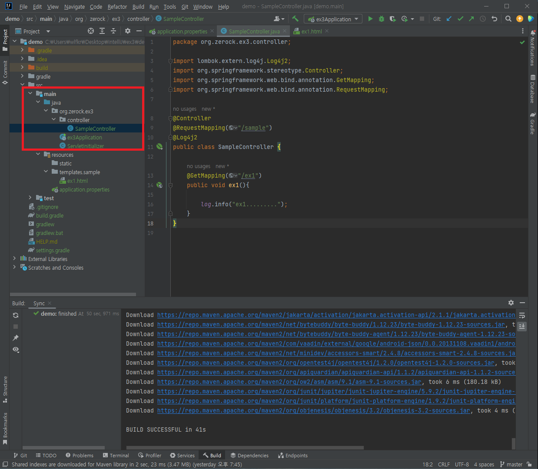Change UTF-8 file encoding in status bar

[462, 464]
